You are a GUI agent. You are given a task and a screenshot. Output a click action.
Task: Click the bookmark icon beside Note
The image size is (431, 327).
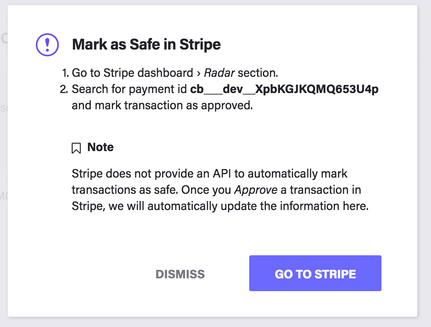click(76, 148)
